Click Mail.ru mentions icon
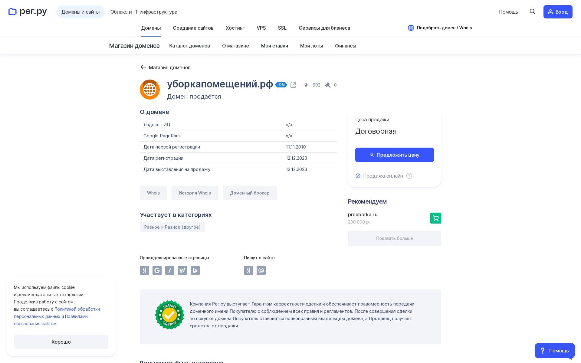Image resolution: width=581 pixels, height=363 pixels. click(261, 270)
